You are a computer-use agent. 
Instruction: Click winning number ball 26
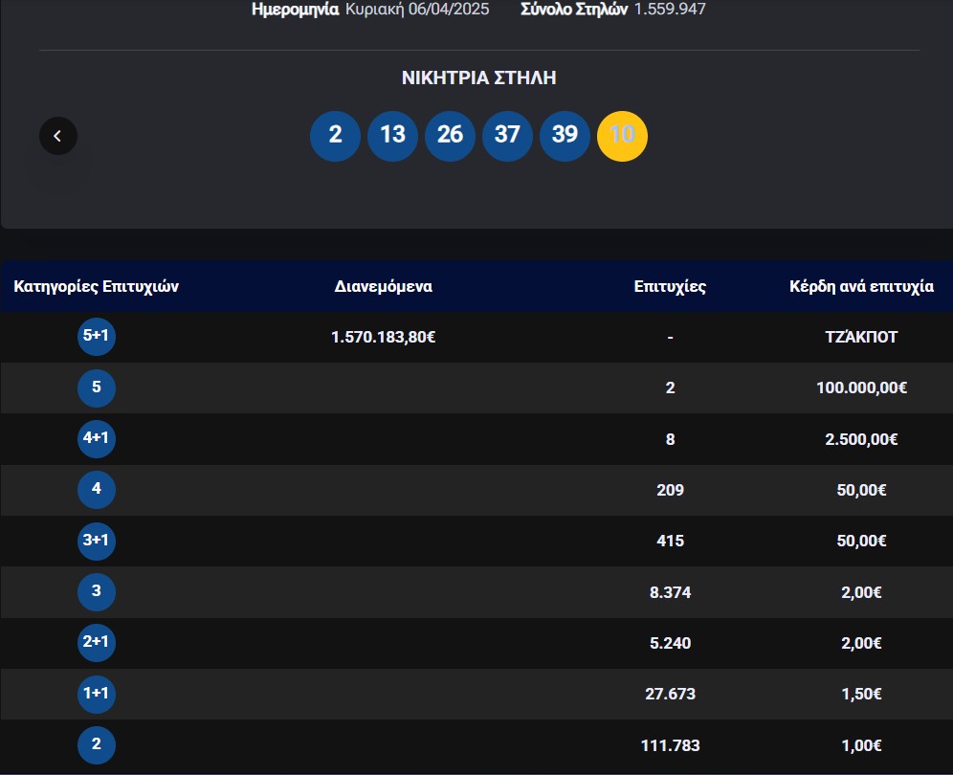(x=450, y=136)
